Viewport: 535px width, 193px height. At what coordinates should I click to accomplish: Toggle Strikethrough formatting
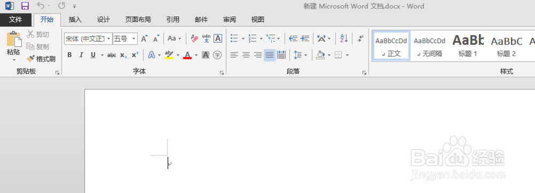pyautogui.click(x=112, y=55)
